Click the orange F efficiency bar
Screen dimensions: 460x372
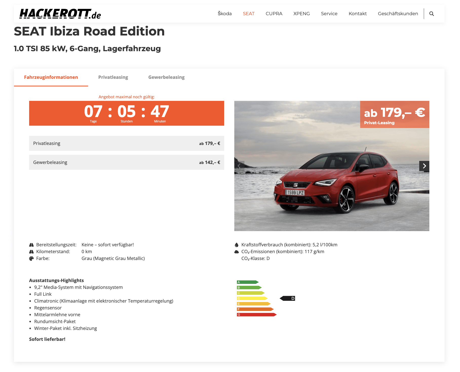[x=255, y=309]
